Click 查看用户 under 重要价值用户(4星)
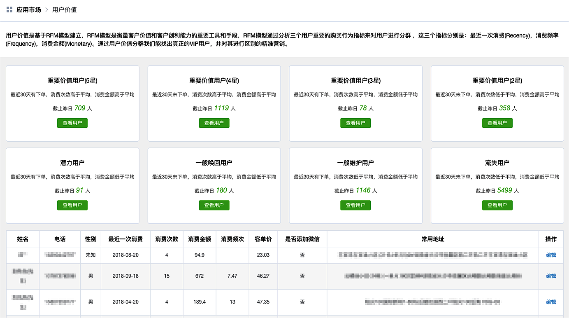The height and width of the screenshot is (318, 569). tap(214, 123)
